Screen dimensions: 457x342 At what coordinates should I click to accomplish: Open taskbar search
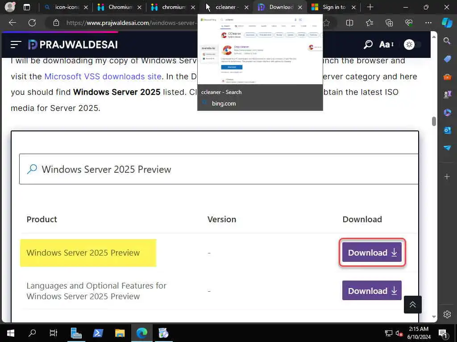click(32, 333)
